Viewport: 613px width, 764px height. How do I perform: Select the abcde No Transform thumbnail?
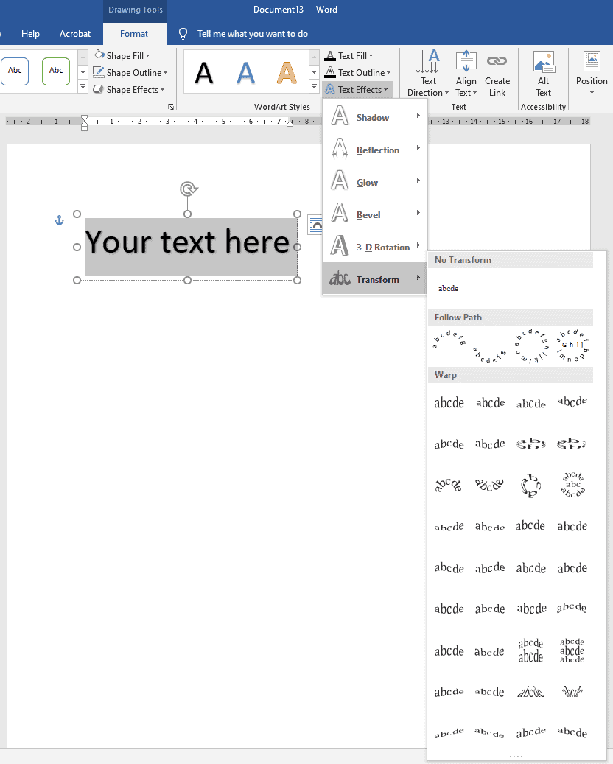pyautogui.click(x=448, y=287)
